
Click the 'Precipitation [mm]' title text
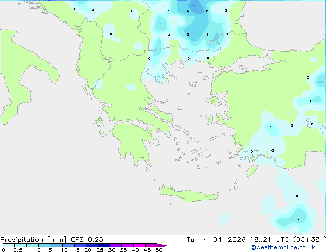[33, 240]
